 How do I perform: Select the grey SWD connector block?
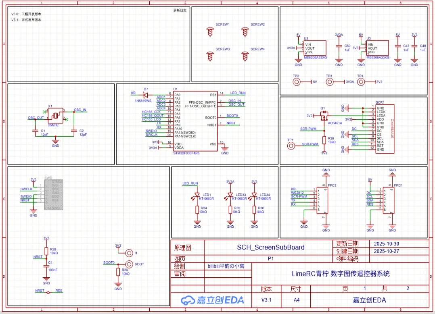[53, 194]
